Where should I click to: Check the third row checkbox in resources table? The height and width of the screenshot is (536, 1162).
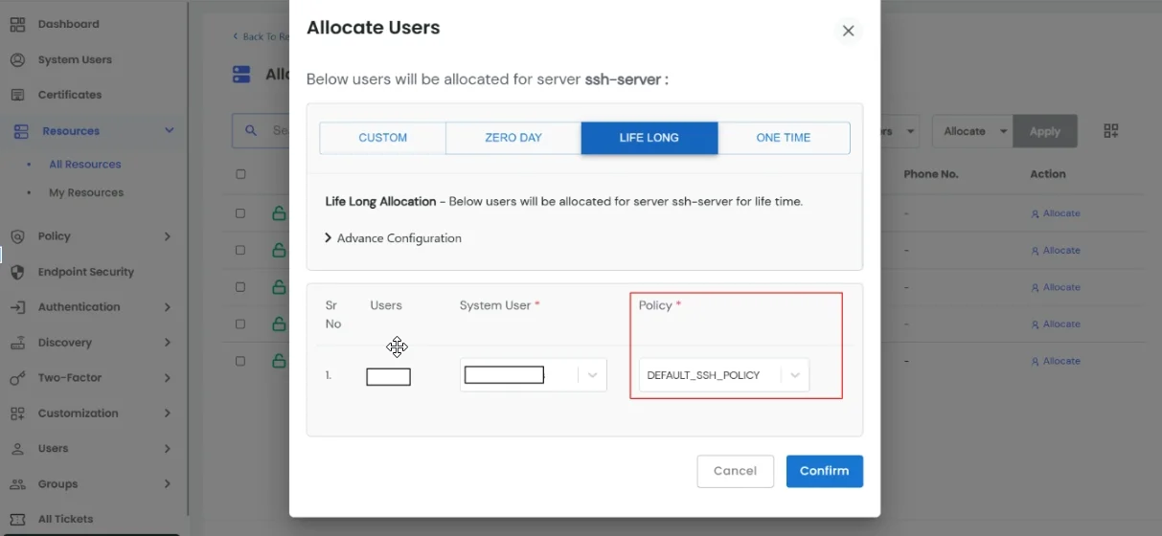pyautogui.click(x=240, y=287)
